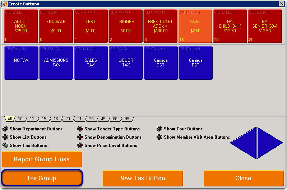Select department tab 88
Viewport: 287px width, 190px height.
(115, 119)
